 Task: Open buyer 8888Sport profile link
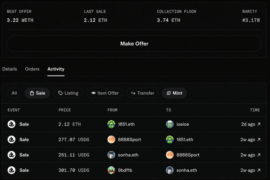pyautogui.click(x=188, y=155)
